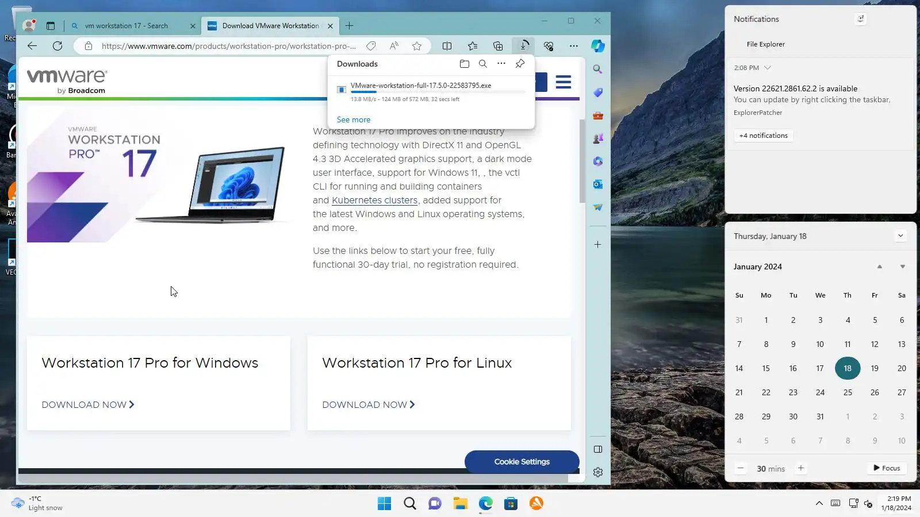The width and height of the screenshot is (920, 517).
Task: Open the Edge profile avatar
Action: coord(29,26)
